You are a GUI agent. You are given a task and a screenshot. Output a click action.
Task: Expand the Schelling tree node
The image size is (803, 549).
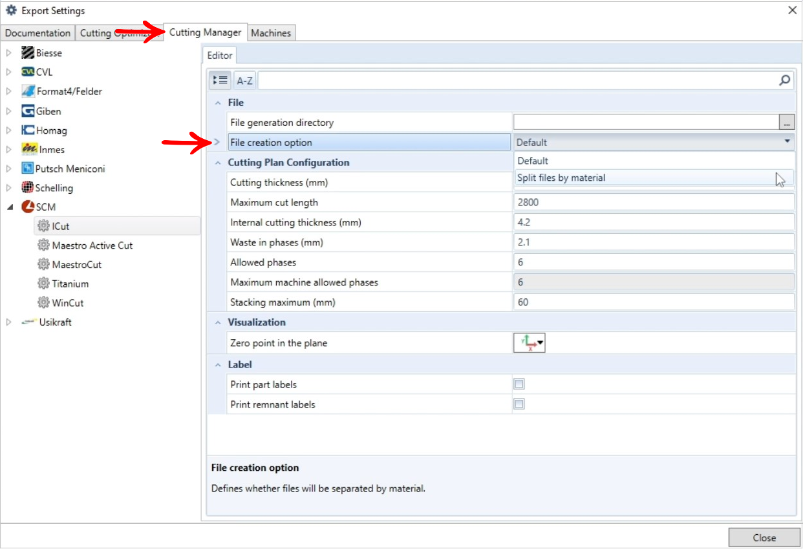pyautogui.click(x=9, y=188)
